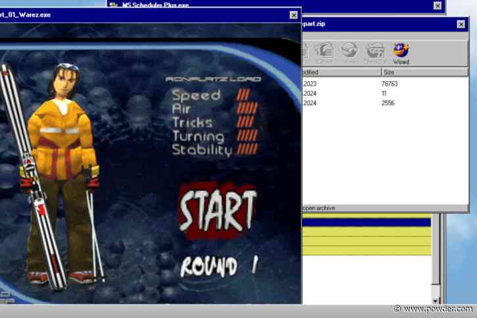This screenshot has height=318, width=477.
Task: Click the red START button in the game
Action: click(x=218, y=211)
